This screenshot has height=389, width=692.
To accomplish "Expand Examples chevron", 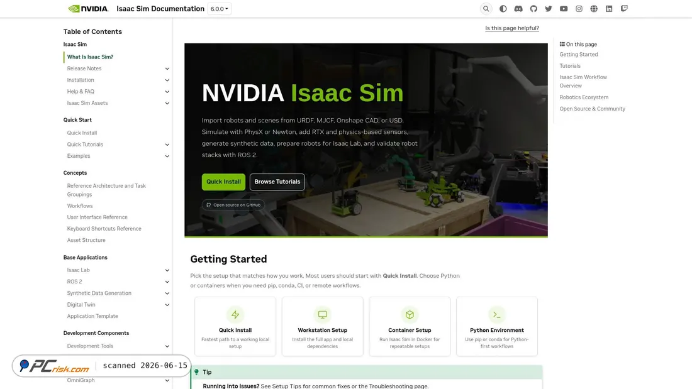I will [167, 156].
